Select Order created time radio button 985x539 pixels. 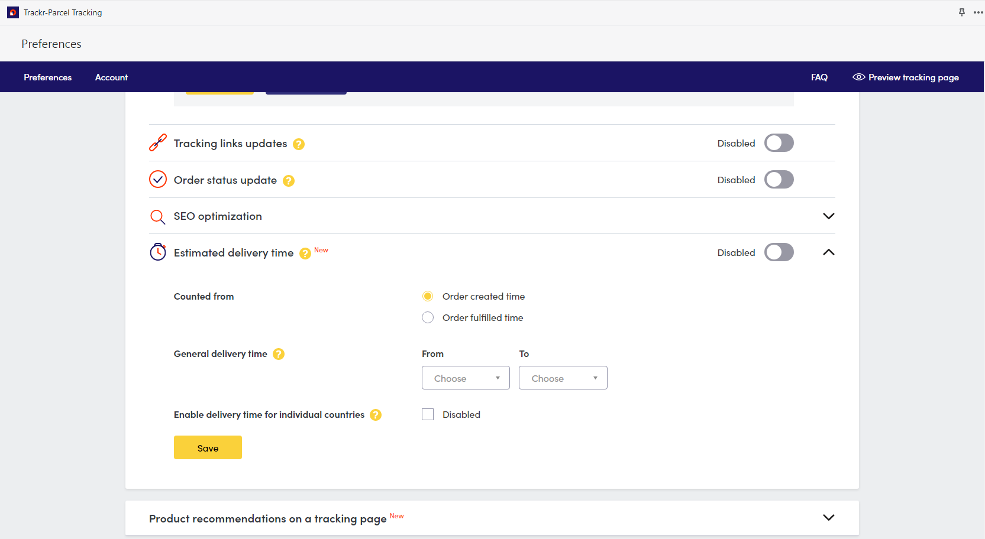tap(428, 296)
